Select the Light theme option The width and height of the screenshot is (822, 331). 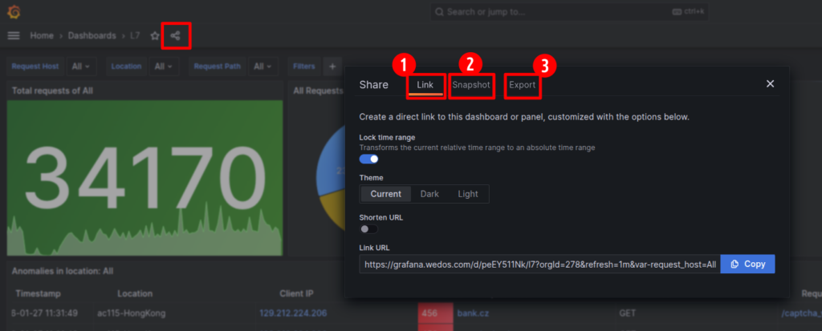pyautogui.click(x=468, y=194)
